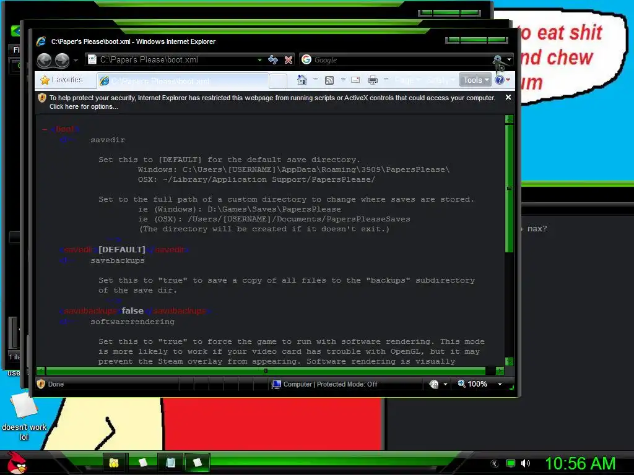Open the Tools menu
Screen dimensions: 634x475
[475, 80]
